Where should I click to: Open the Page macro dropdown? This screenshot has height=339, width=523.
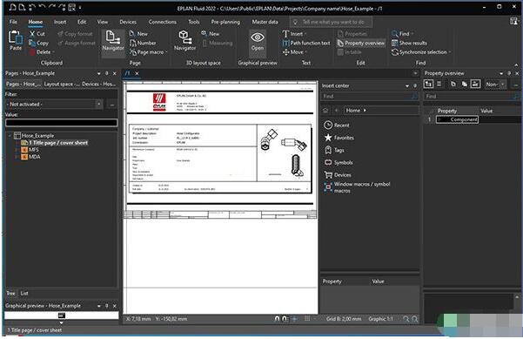point(166,52)
